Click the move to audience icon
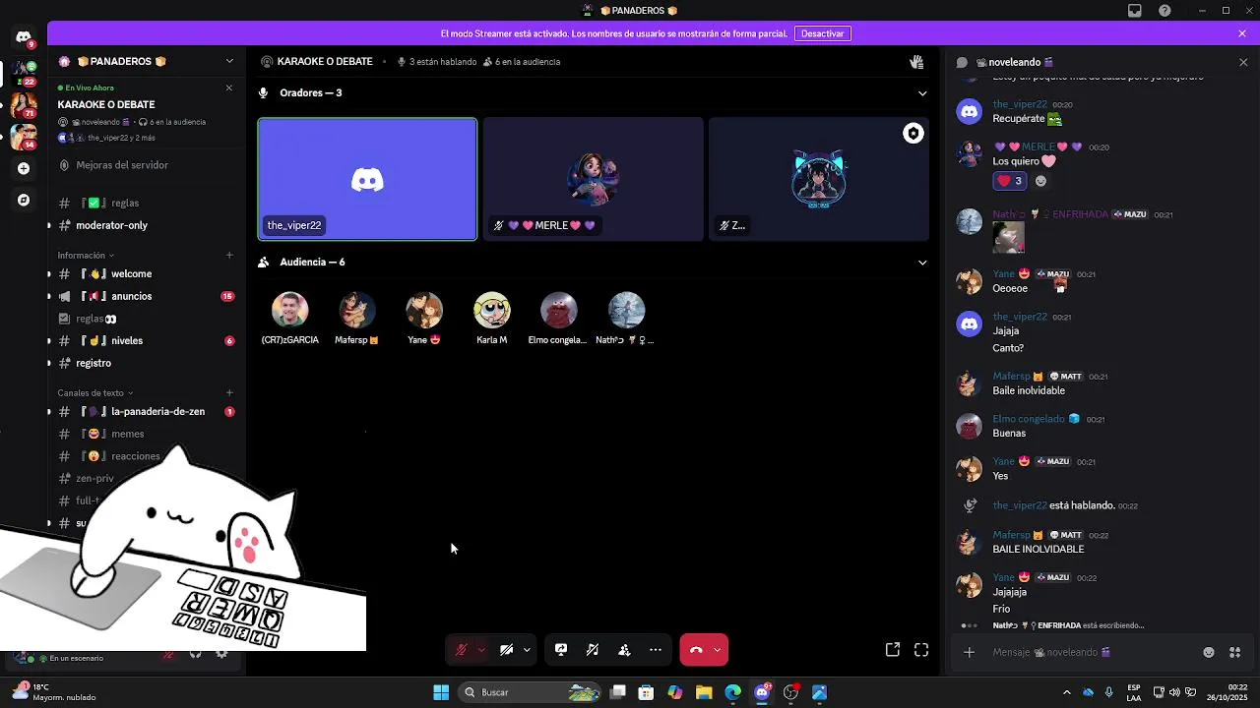1260x708 pixels. pos(624,650)
